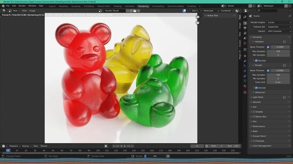Open the Output properties tab icon
The width and height of the screenshot is (293, 164).
point(245,28)
